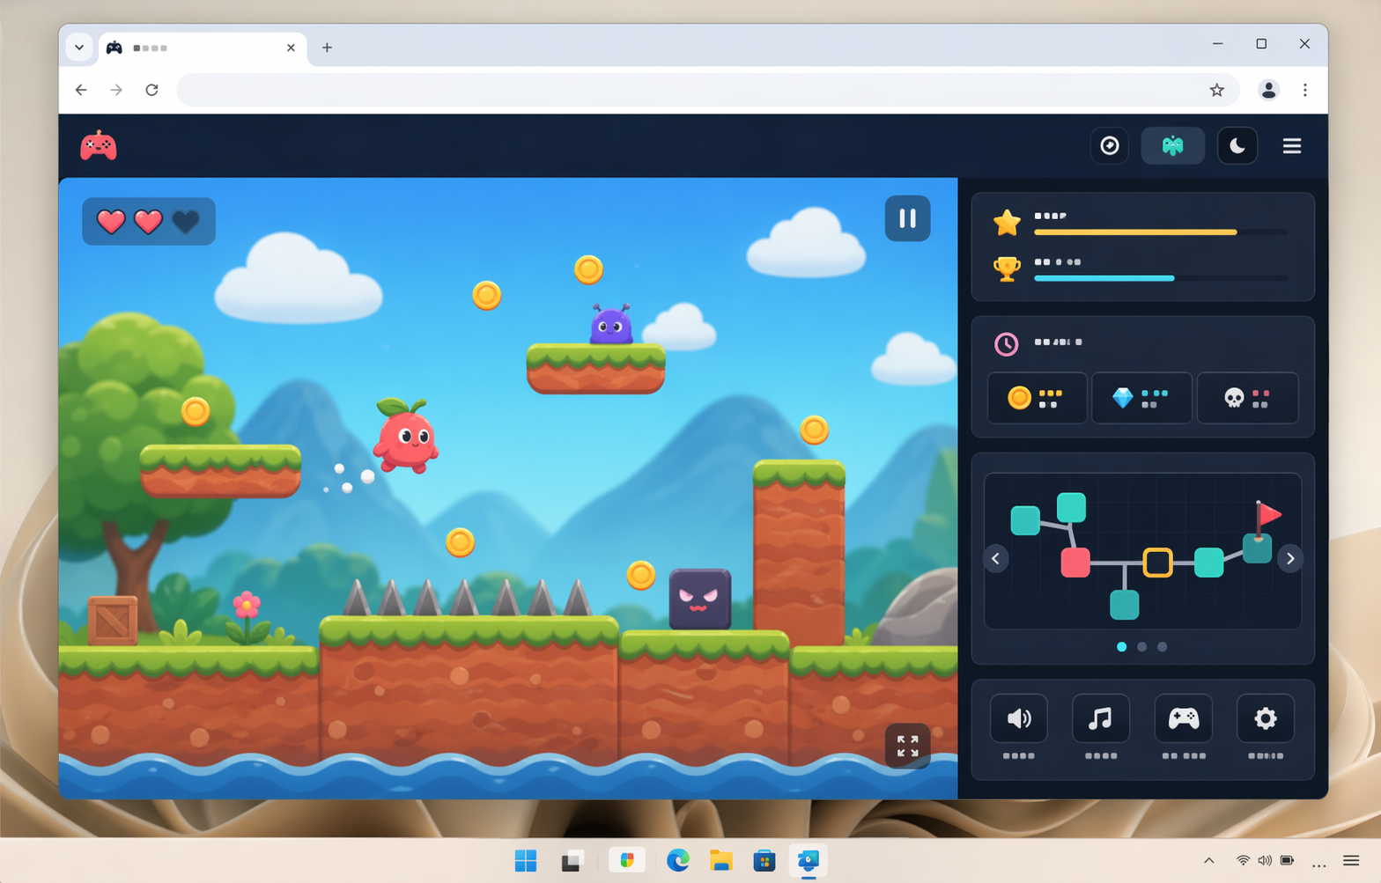Toggle sound with the speaker button

(x=1019, y=718)
